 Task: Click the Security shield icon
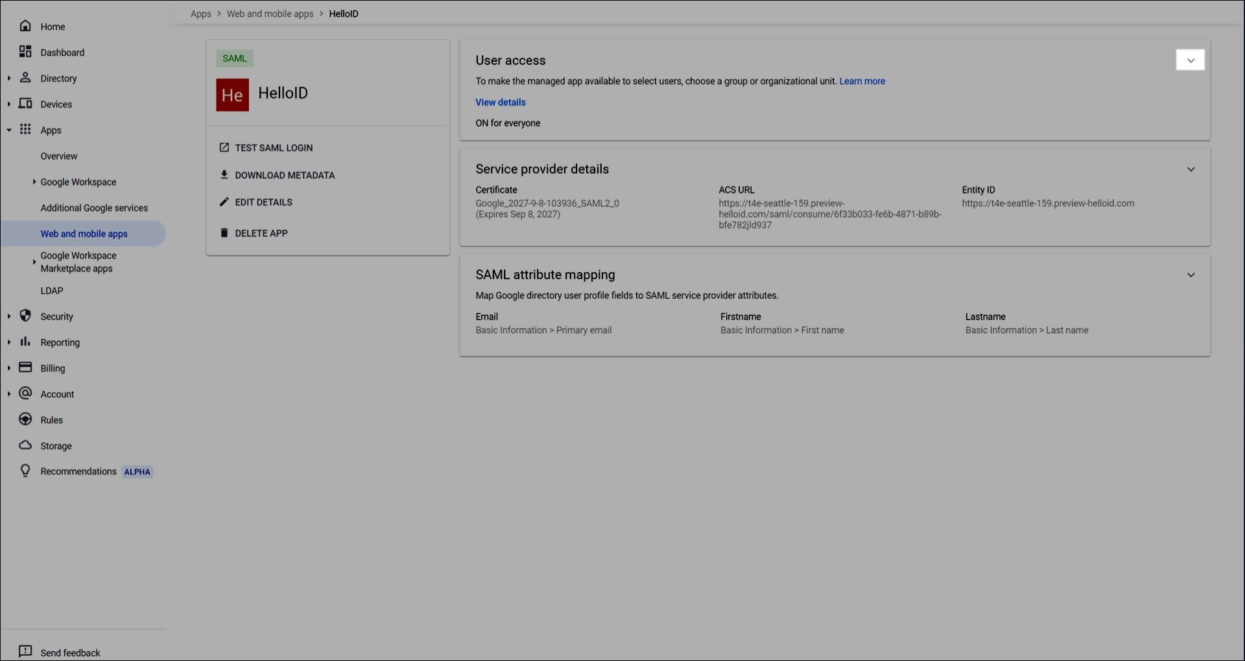(25, 316)
